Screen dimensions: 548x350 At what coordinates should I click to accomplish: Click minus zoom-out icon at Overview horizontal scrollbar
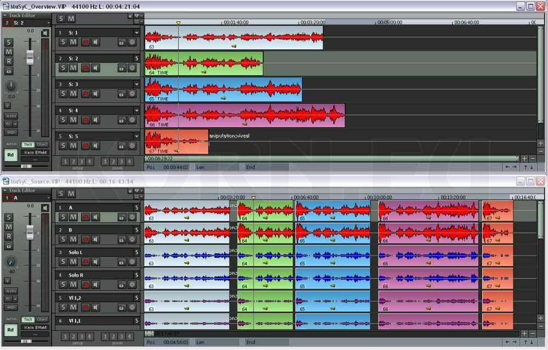533,159
